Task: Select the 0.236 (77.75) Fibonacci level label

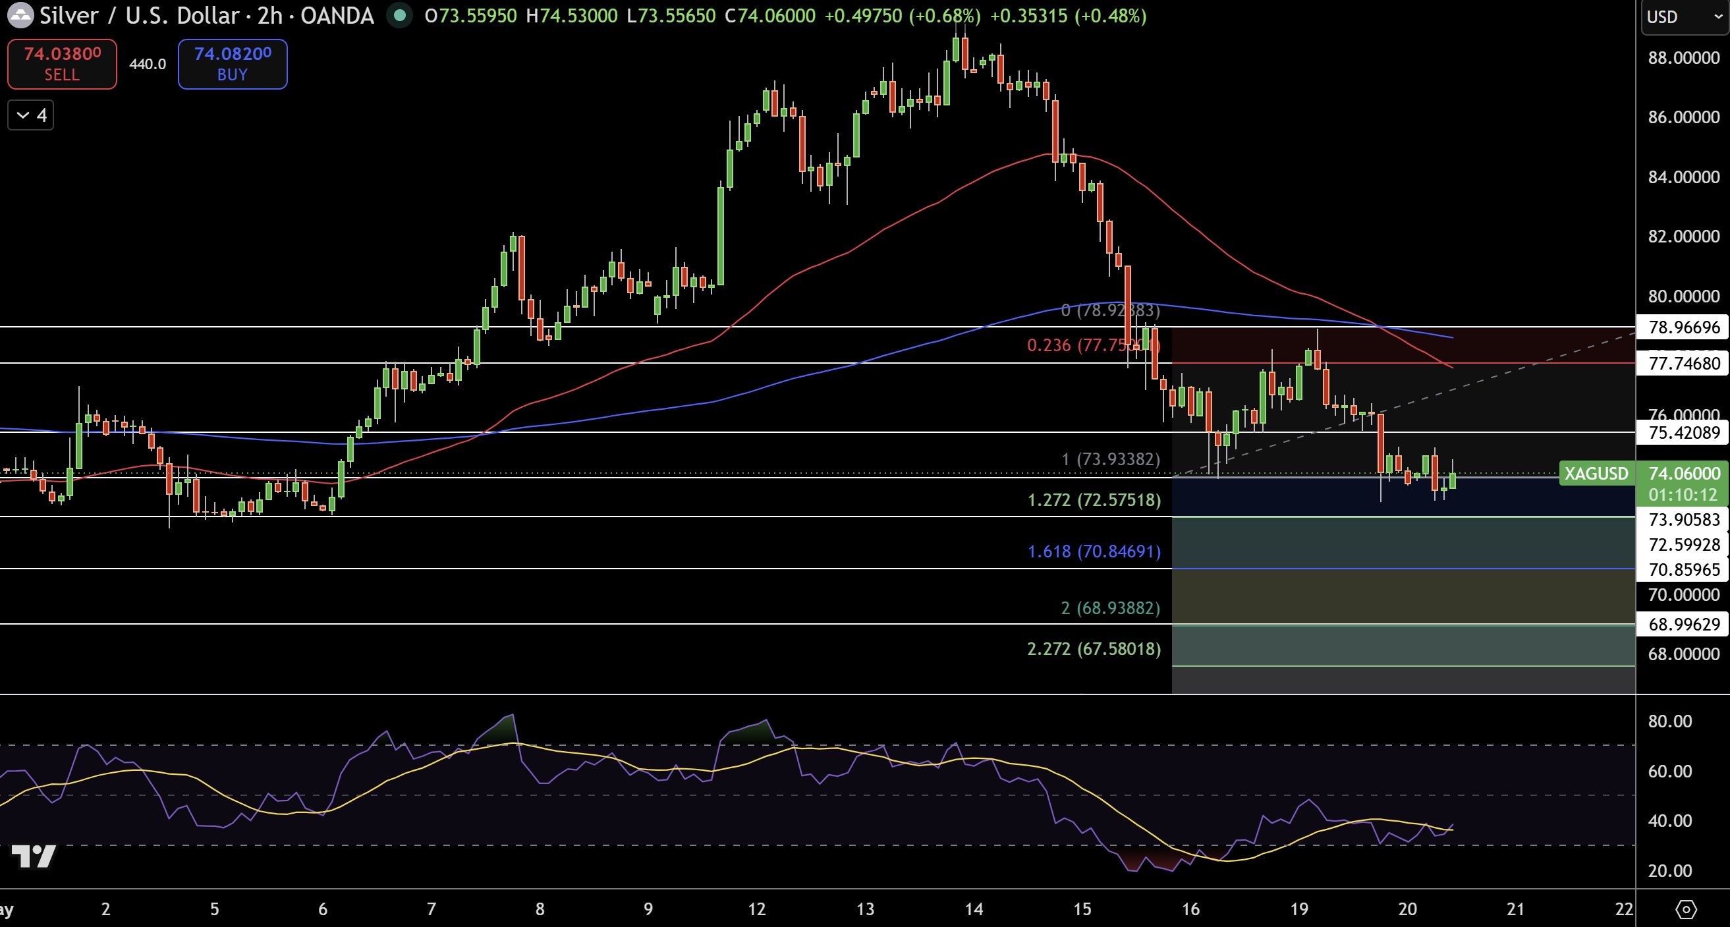Action: pyautogui.click(x=1094, y=345)
